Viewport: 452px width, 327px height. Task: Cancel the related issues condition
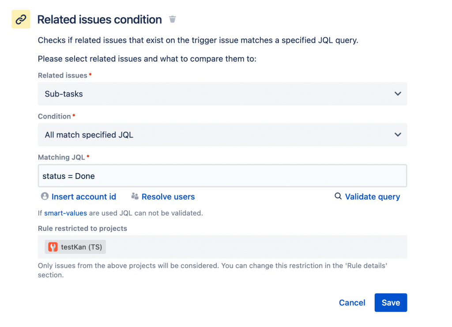pyautogui.click(x=352, y=303)
